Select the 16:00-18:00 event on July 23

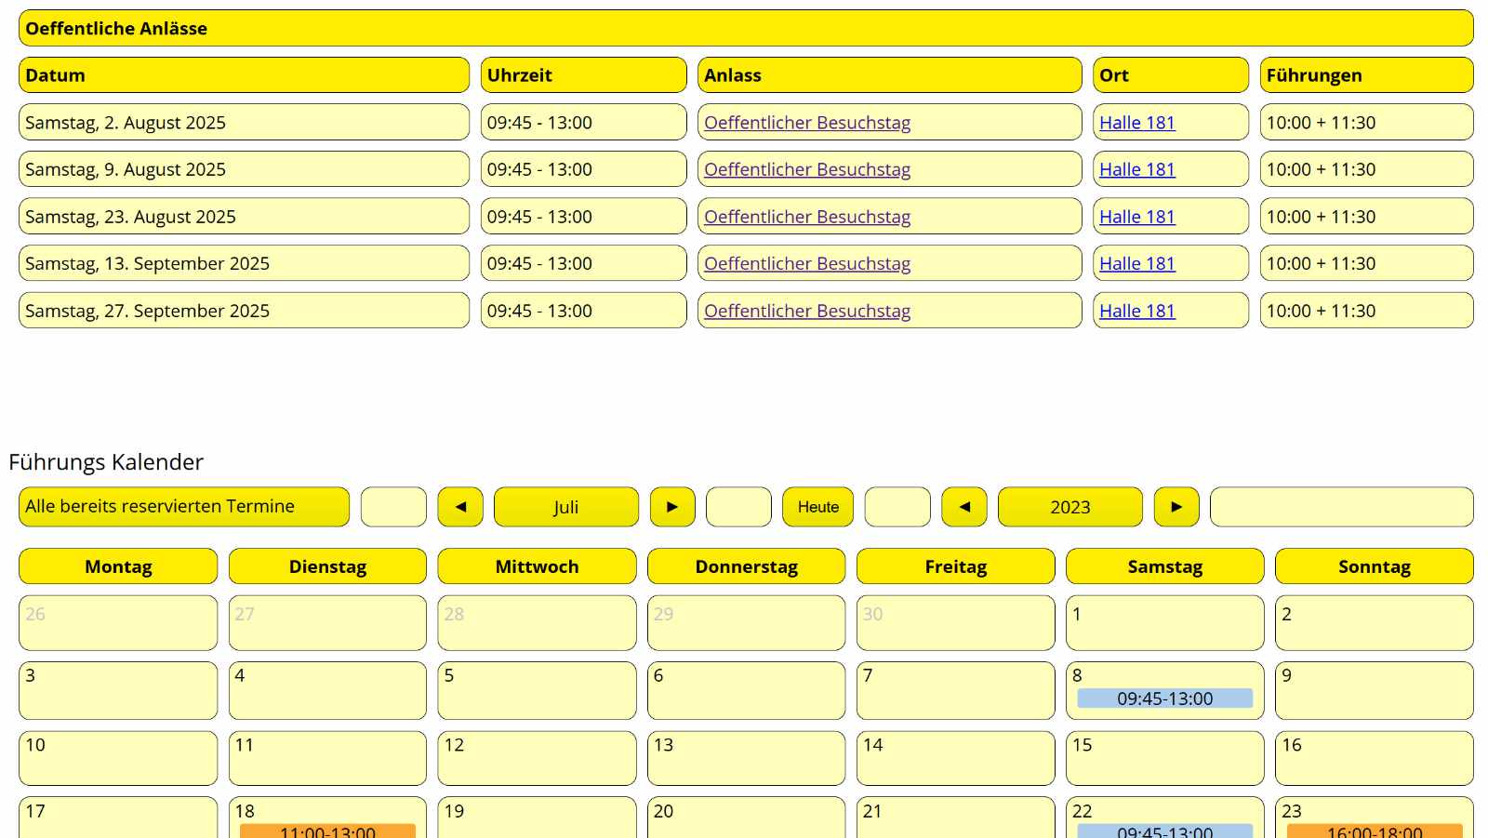[x=1374, y=831]
